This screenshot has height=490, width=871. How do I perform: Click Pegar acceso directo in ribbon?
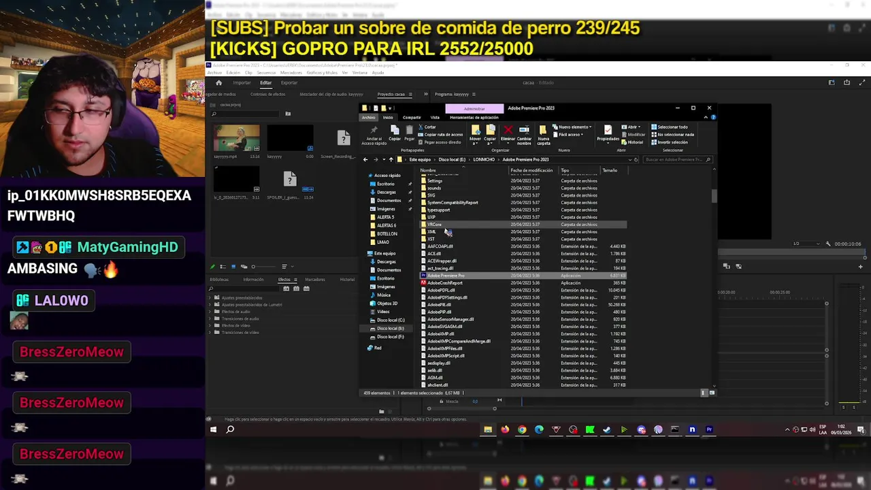point(441,142)
